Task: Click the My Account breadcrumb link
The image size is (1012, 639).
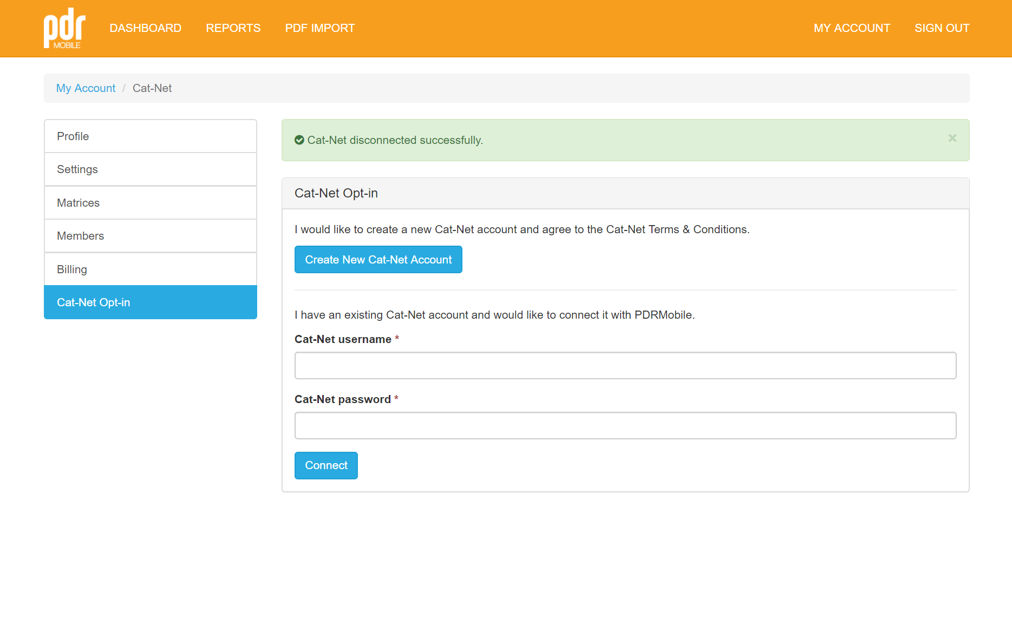Action: click(x=86, y=88)
